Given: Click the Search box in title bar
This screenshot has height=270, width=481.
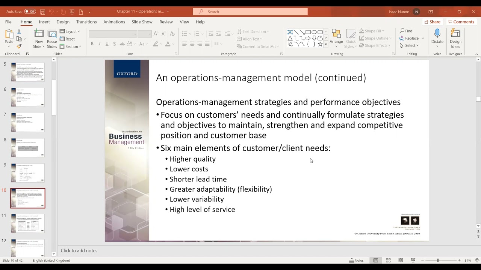Looking at the screenshot, I should click(250, 12).
